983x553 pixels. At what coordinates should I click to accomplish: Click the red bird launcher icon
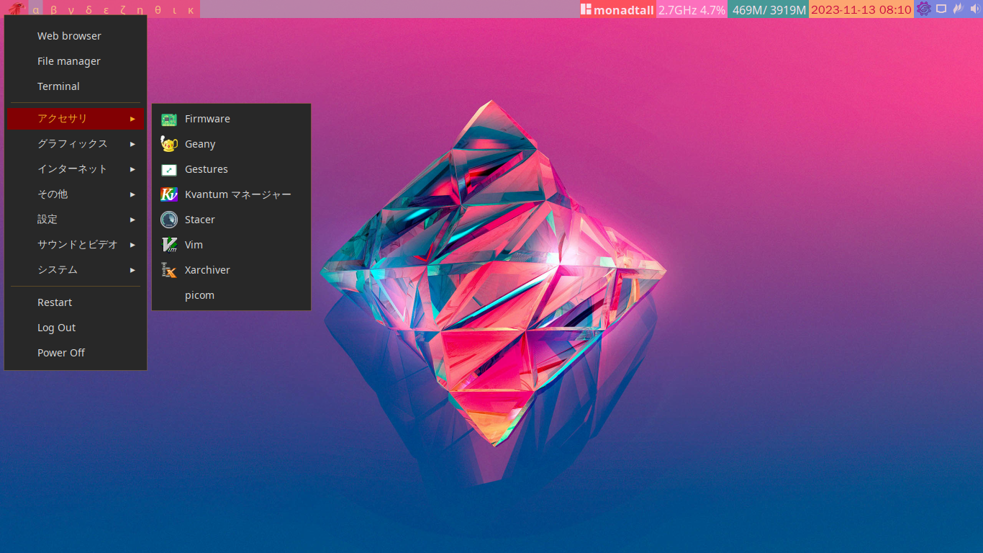[x=16, y=9]
